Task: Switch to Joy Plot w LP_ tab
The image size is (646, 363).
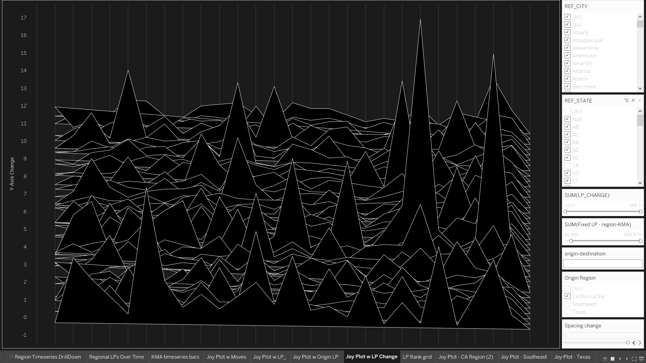Action: click(x=270, y=357)
